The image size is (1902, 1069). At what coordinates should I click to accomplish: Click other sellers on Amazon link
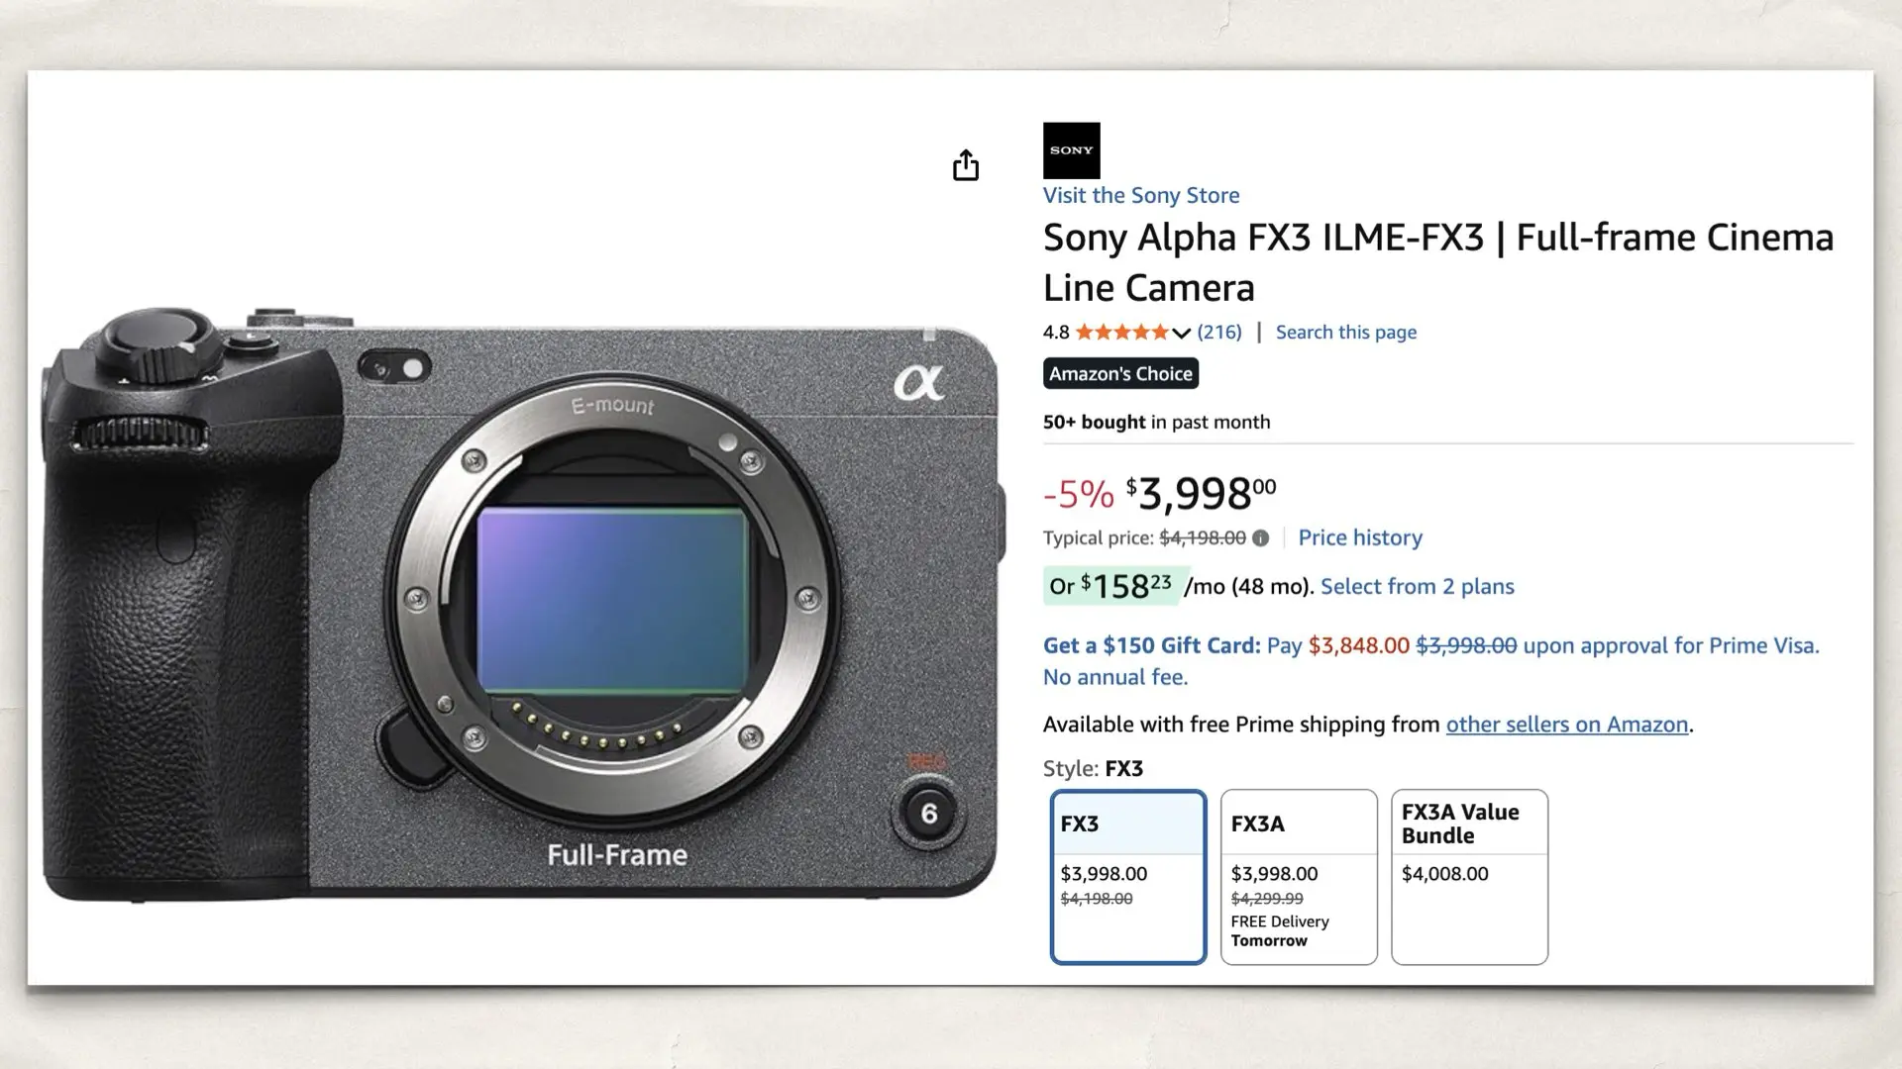(1568, 724)
